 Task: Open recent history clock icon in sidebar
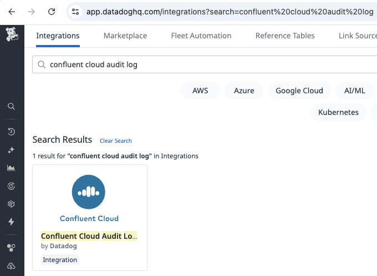11,132
